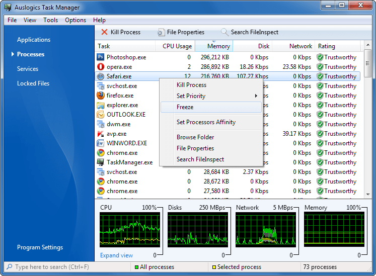
Task: Sort by the Memory column header
Action: coord(214,46)
